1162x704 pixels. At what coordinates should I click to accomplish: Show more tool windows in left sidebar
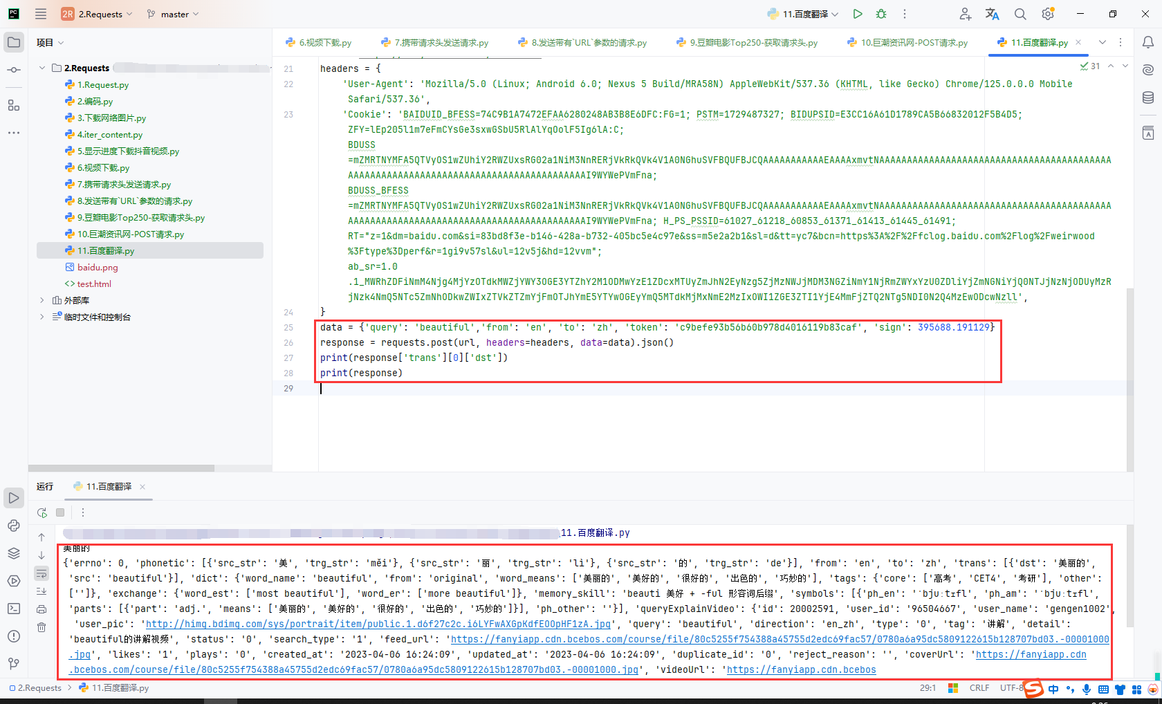[x=14, y=132]
